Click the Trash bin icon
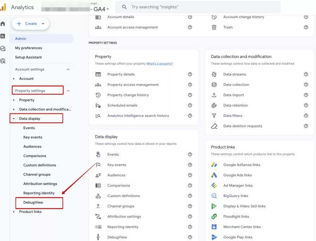Viewport: 316px width, 241px height. point(214,27)
